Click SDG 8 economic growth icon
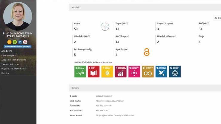 121,71
